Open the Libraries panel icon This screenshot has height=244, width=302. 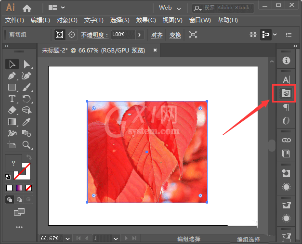286,154
